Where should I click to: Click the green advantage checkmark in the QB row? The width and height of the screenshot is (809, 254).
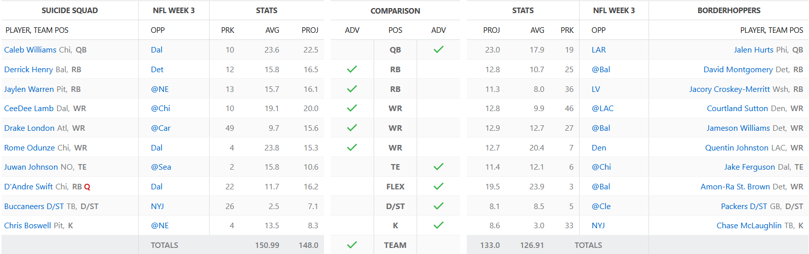438,49
